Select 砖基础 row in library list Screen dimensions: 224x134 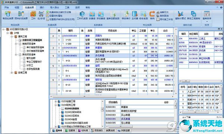click(x=140, y=107)
